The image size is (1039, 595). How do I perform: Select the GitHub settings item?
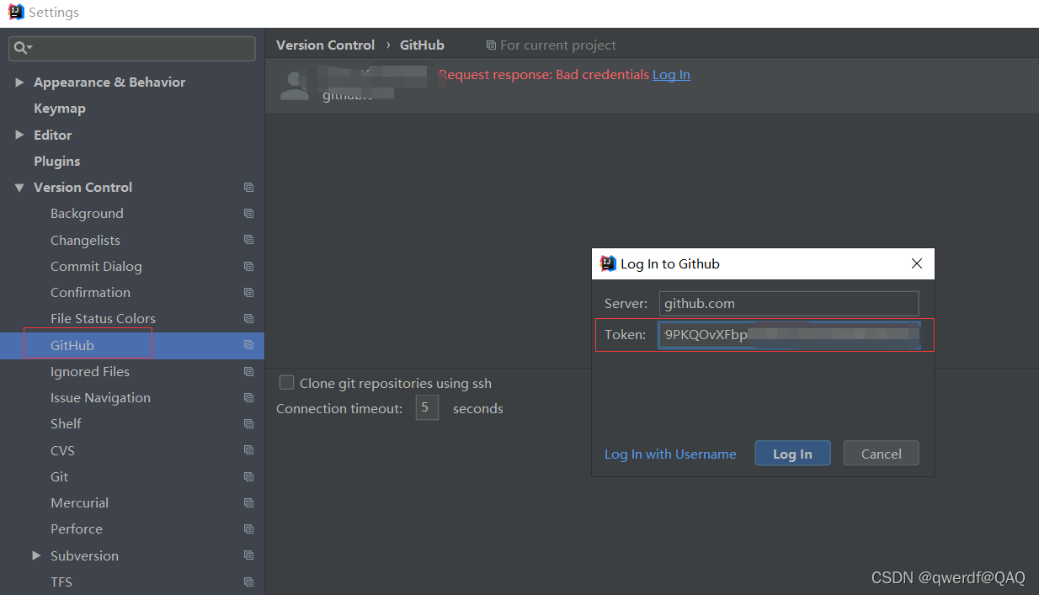click(72, 346)
